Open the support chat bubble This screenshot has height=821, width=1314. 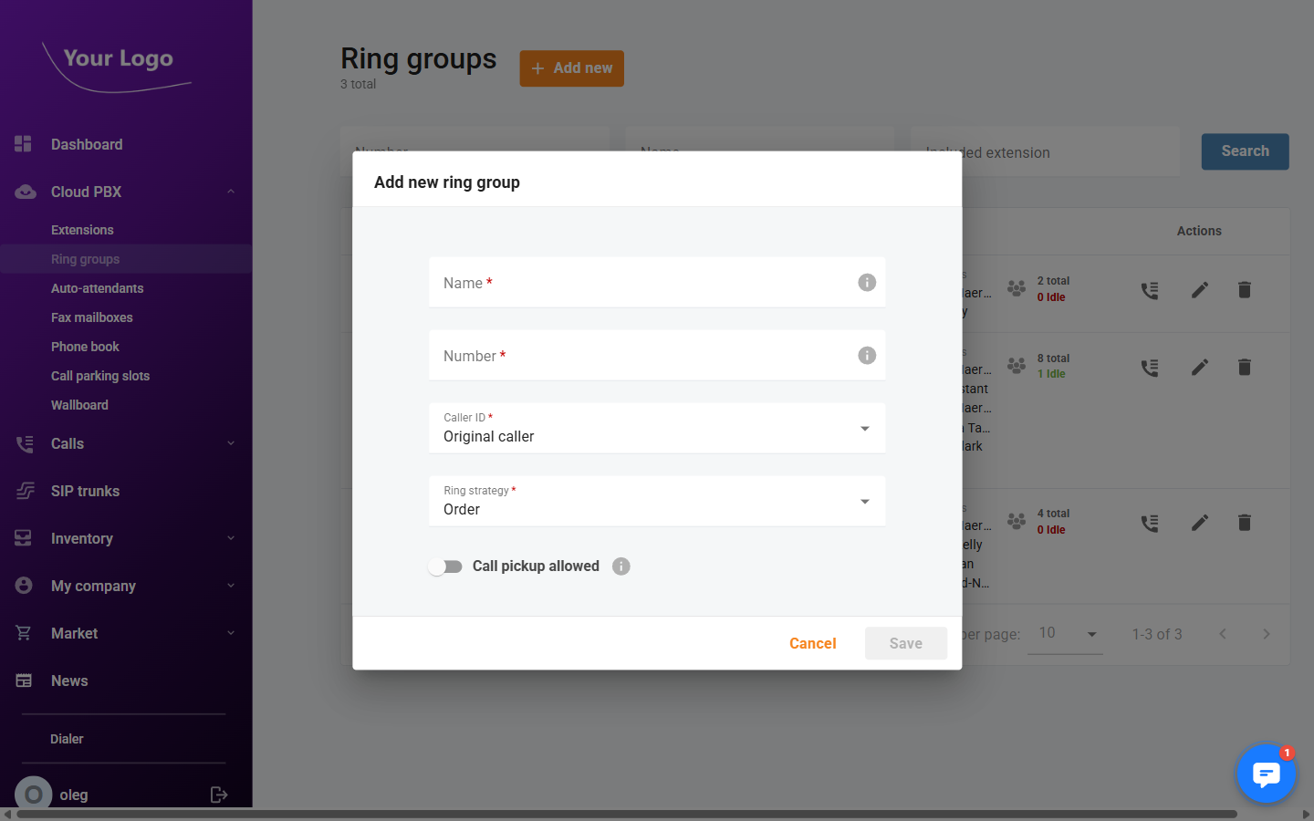[x=1266, y=774]
